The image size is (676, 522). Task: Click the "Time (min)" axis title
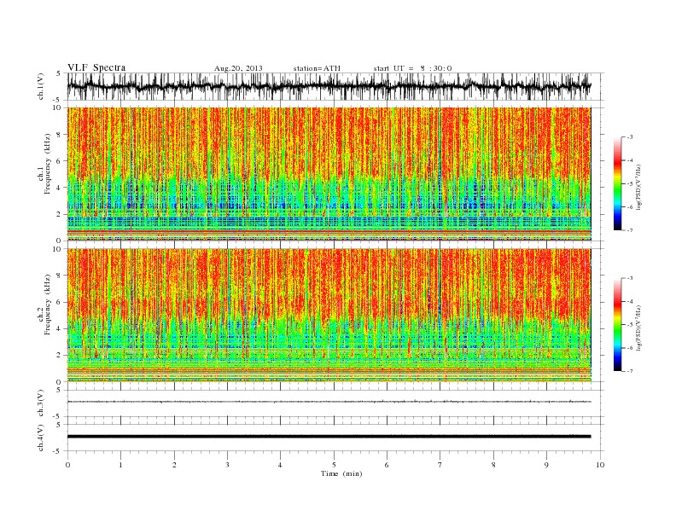pyautogui.click(x=341, y=473)
